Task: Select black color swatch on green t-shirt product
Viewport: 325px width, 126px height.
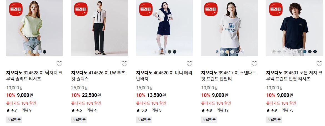Action: point(44,52)
